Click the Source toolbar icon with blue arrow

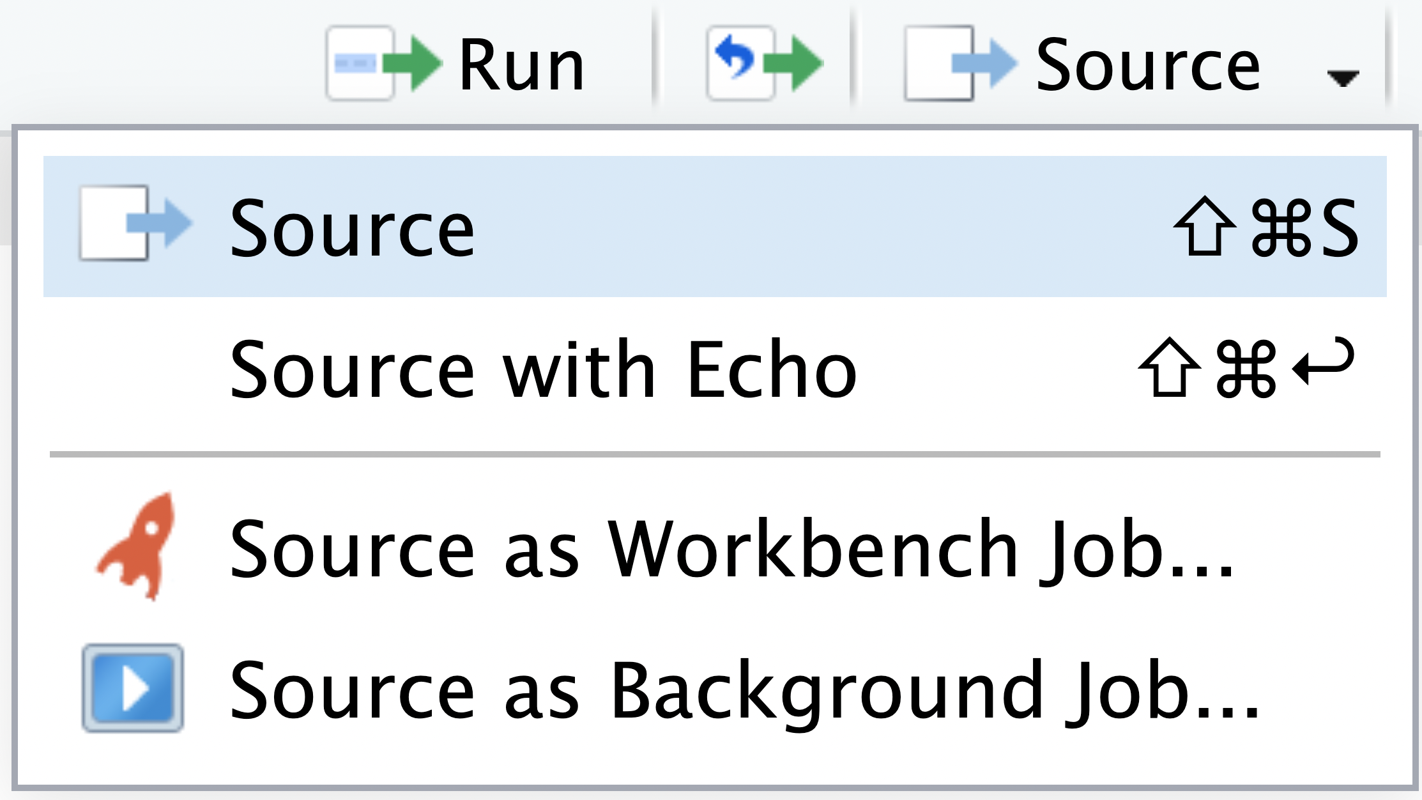point(959,64)
